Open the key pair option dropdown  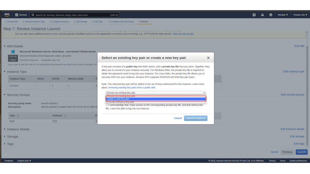click(x=156, y=92)
